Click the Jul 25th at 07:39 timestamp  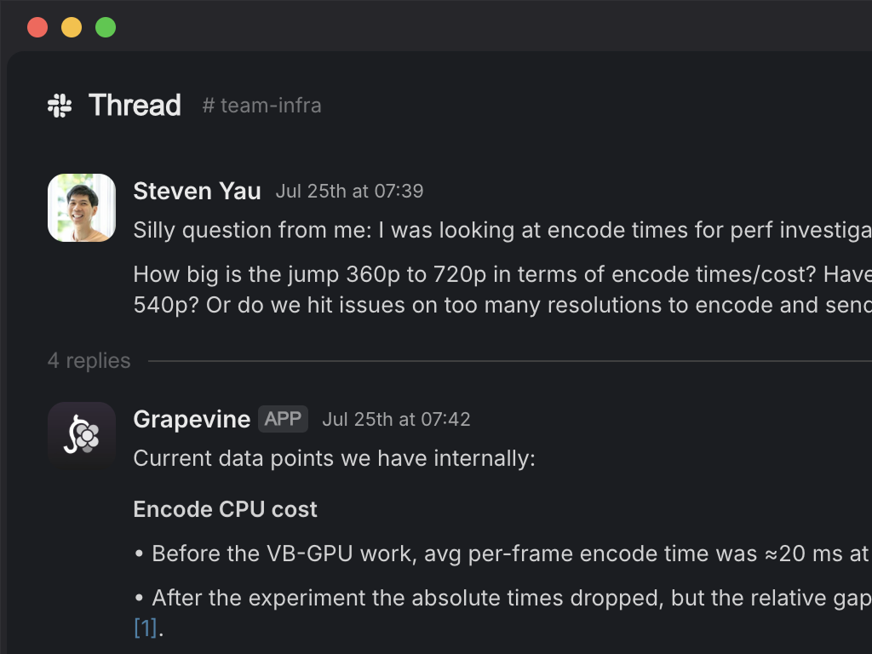pyautogui.click(x=349, y=191)
